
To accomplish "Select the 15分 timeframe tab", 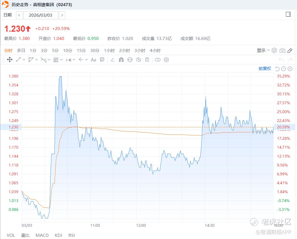I will pos(81,50).
